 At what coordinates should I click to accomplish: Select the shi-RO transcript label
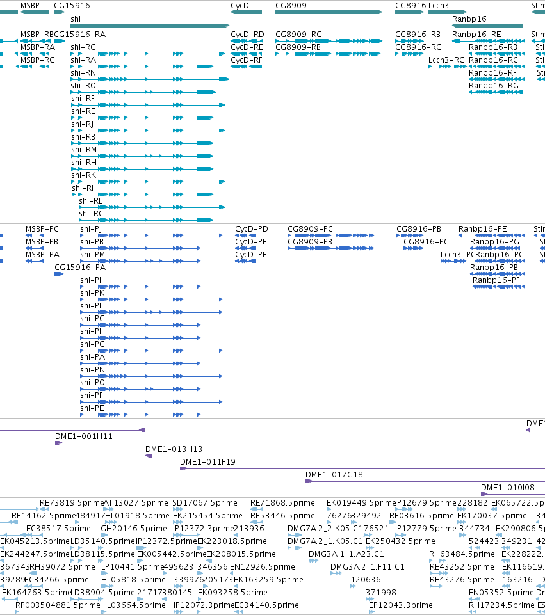click(83, 86)
